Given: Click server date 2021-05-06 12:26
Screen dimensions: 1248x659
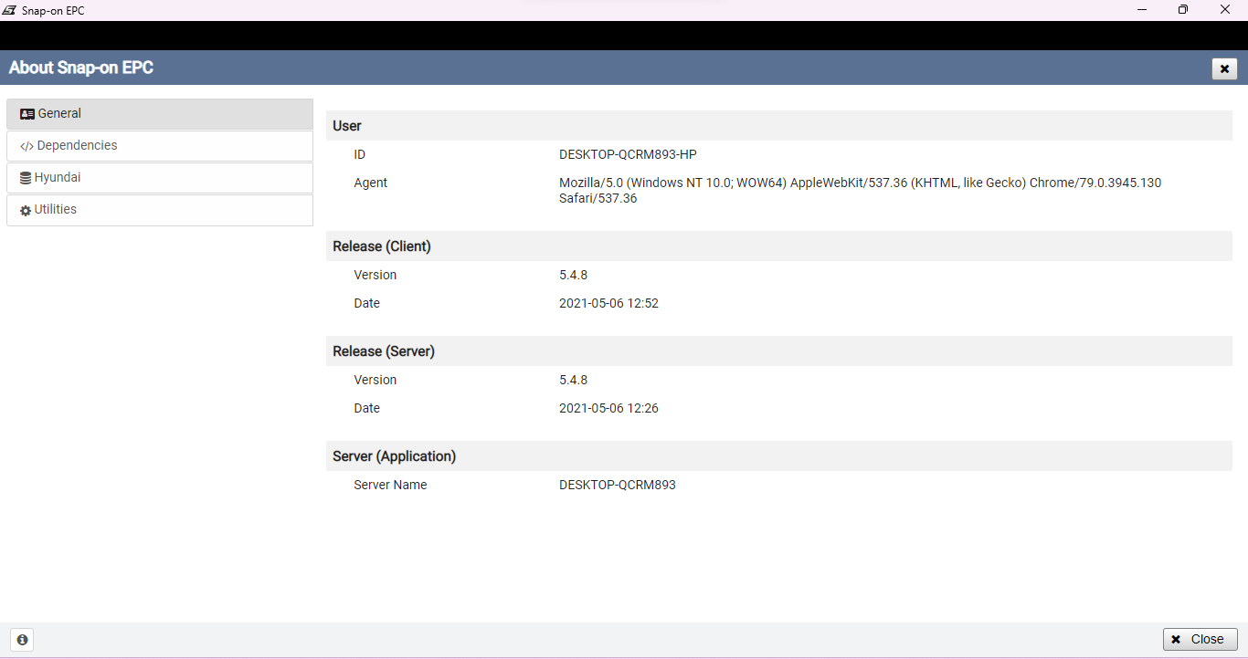Looking at the screenshot, I should [608, 408].
